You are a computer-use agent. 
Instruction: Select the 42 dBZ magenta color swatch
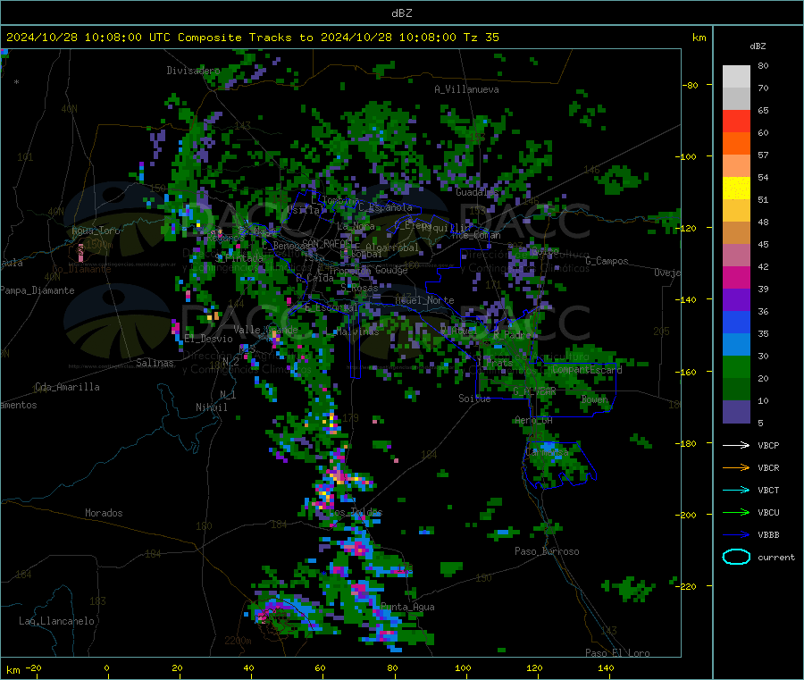(x=736, y=277)
